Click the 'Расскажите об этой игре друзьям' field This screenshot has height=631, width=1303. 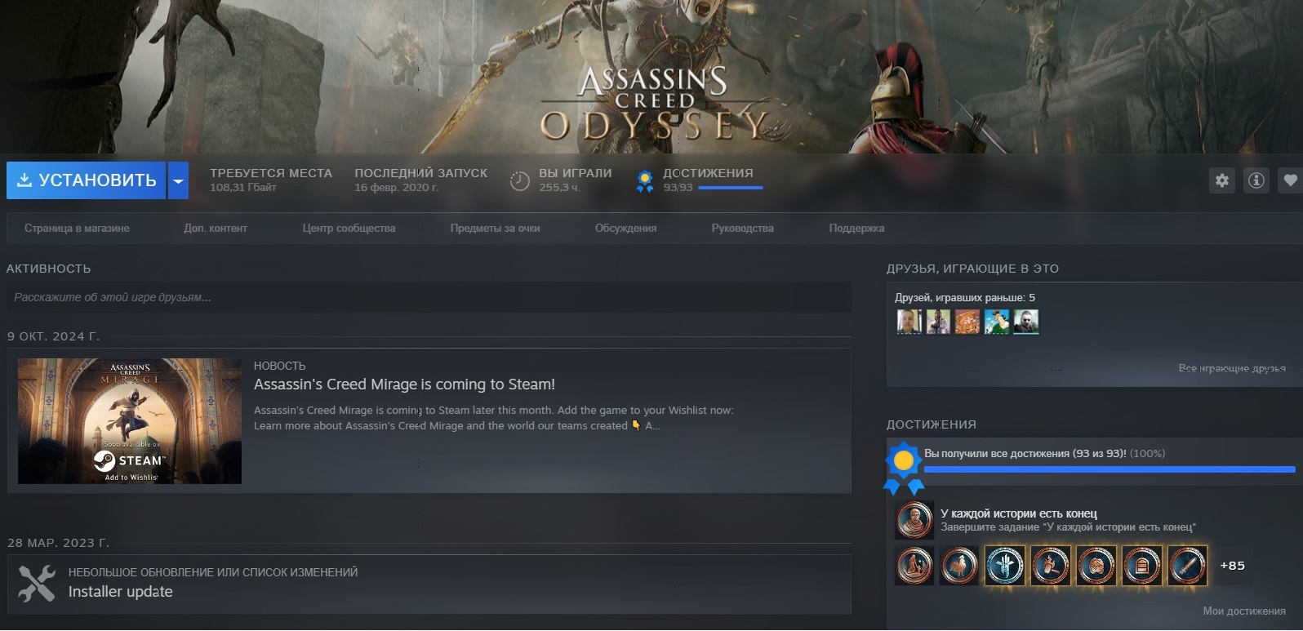pos(429,297)
